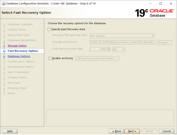The image size is (177, 135).
Task: Click the Management Options step
Action: (21, 67)
